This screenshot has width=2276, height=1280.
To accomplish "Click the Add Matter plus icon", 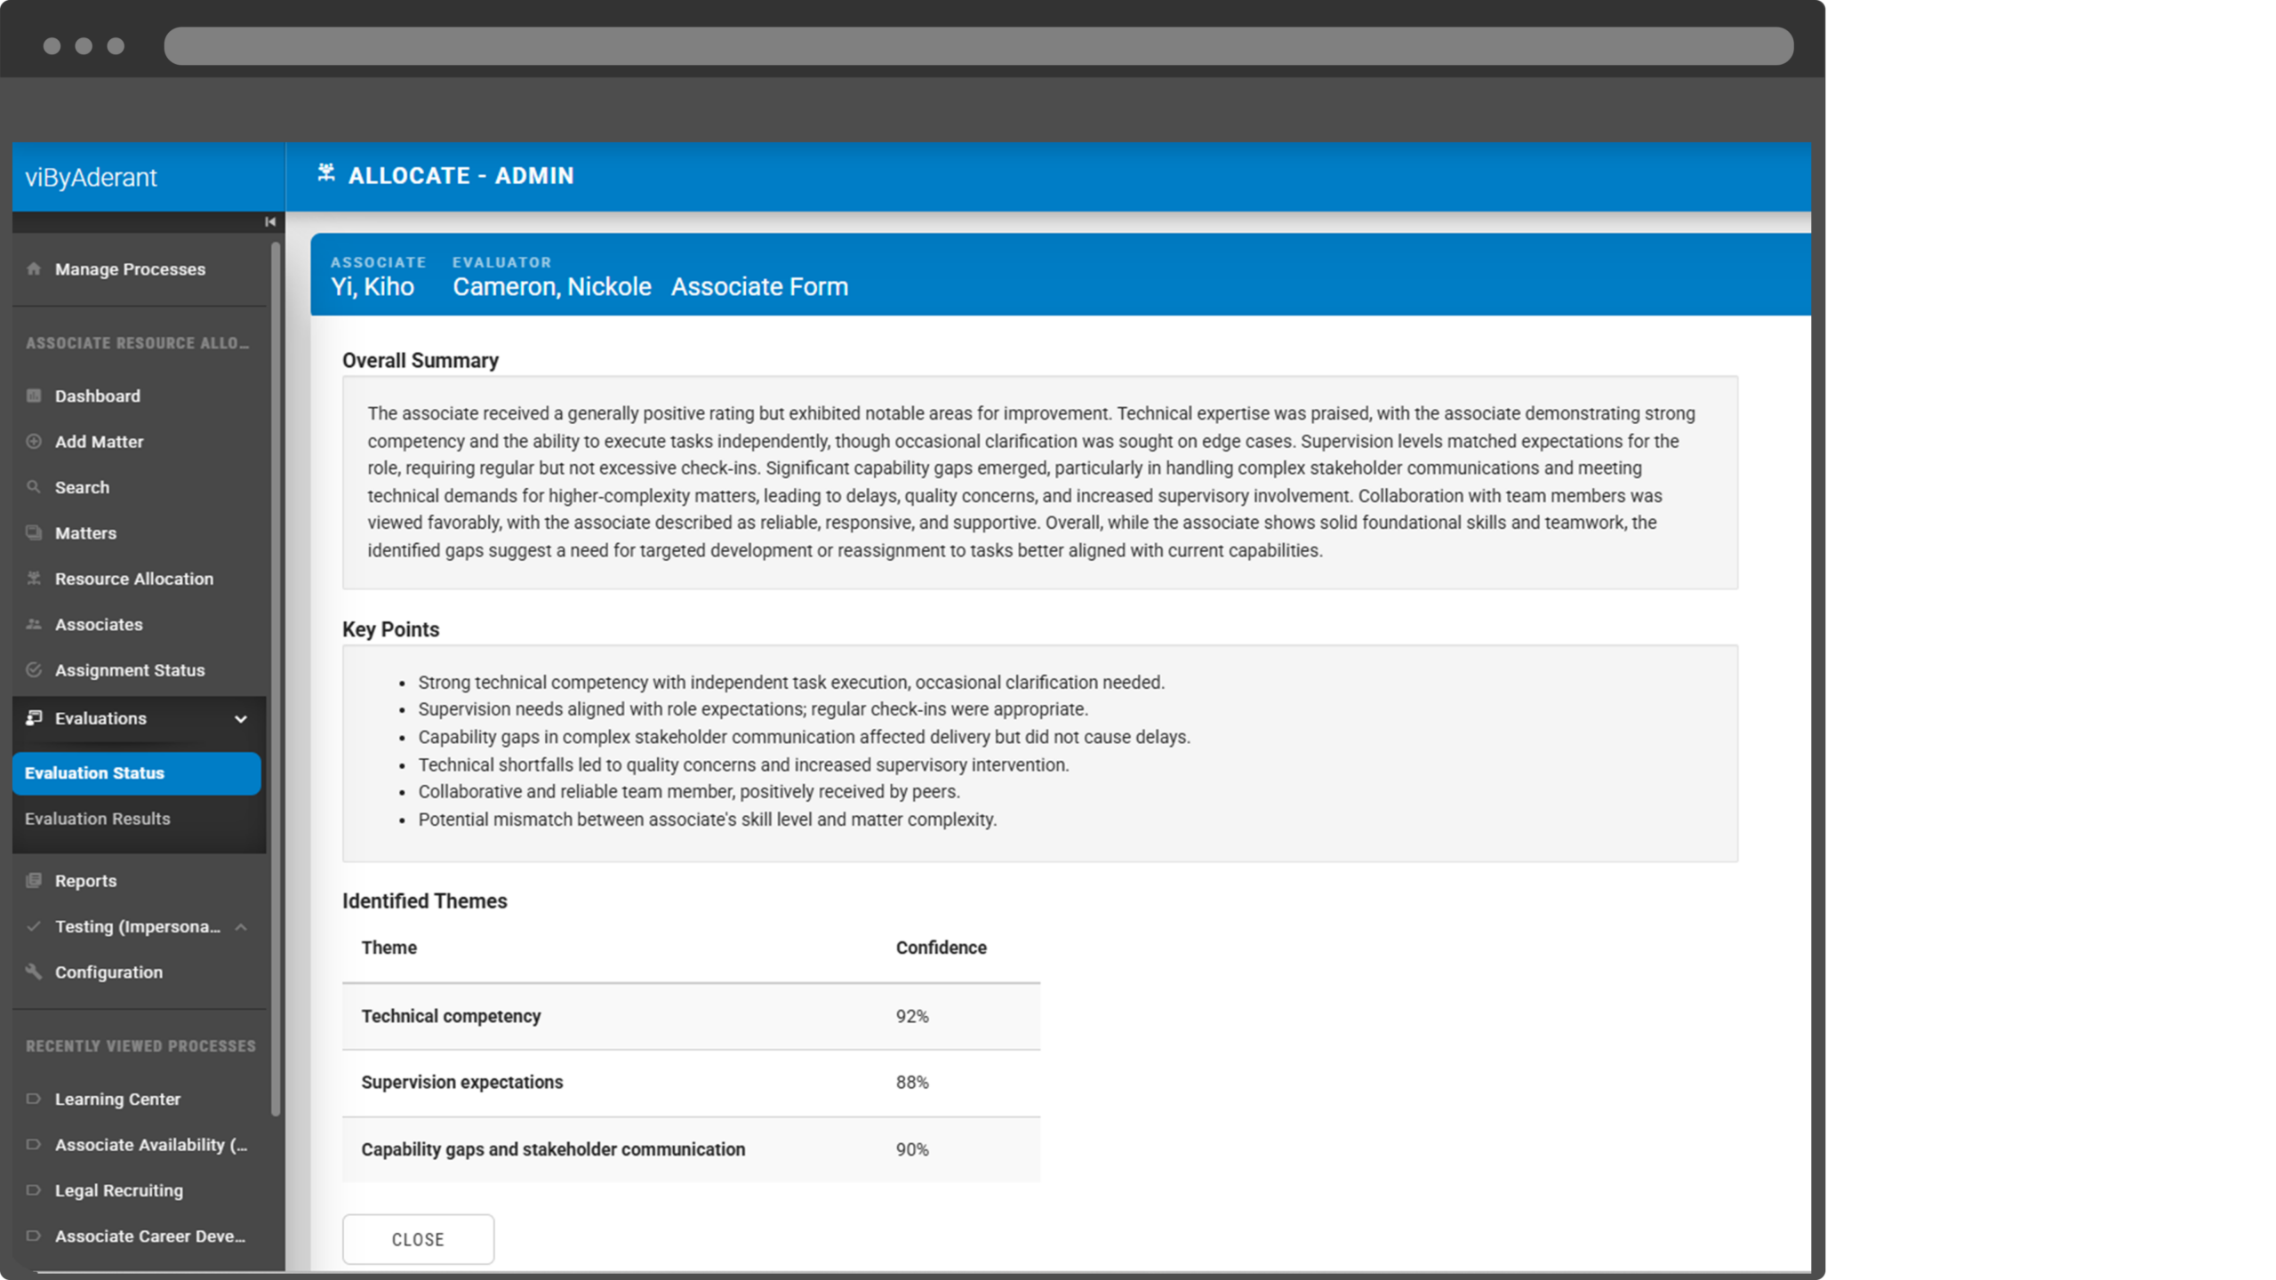I will click(x=34, y=441).
